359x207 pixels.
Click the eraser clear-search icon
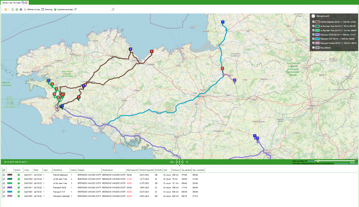coord(112,9)
